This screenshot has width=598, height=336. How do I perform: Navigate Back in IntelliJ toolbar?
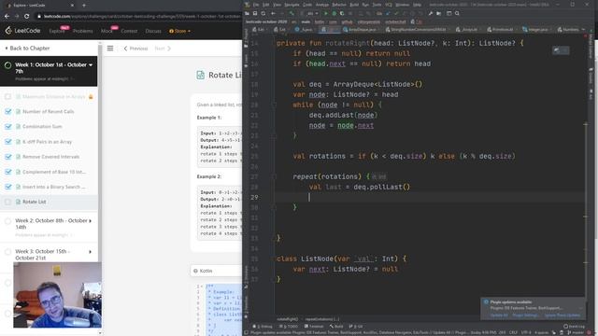point(273,13)
